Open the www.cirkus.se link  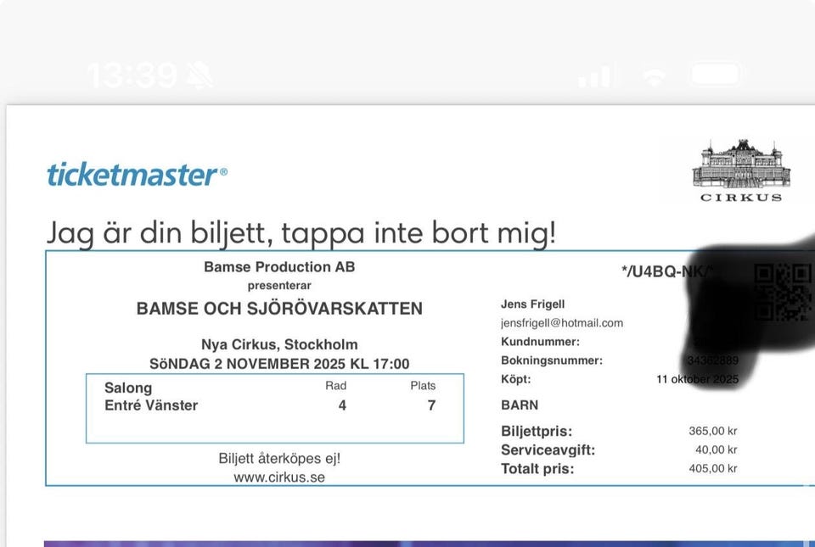(279, 477)
